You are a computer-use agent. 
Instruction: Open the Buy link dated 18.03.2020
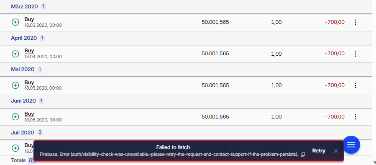pos(29,19)
